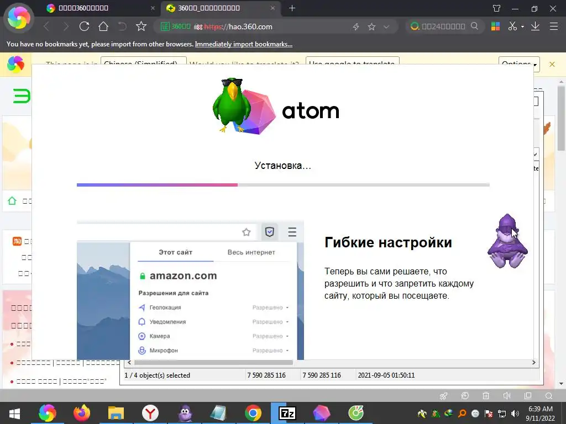
Task: Open the browser hamburger main menu
Action: 554,26
